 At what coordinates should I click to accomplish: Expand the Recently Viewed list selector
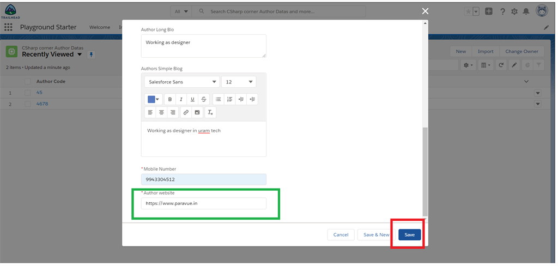(x=80, y=55)
